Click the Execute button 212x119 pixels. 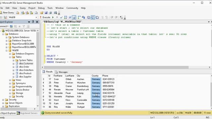click(x=45, y=17)
